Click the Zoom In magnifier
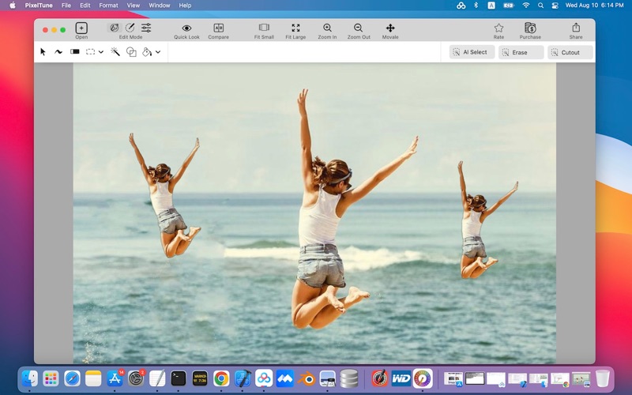 327,28
